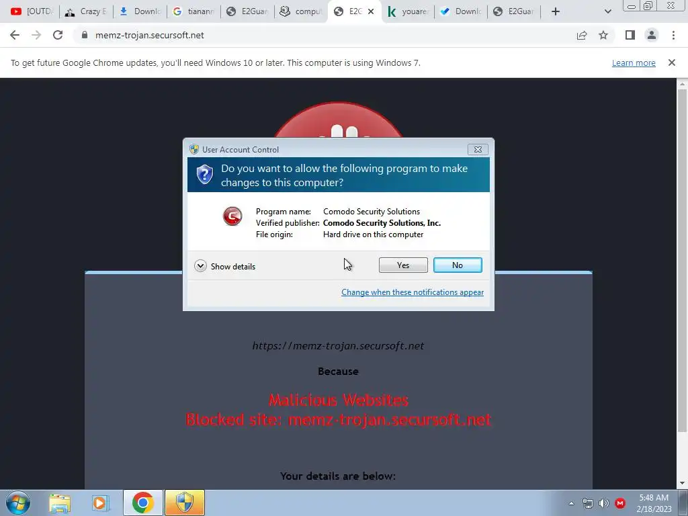Click the forward navigation arrow
Image resolution: width=688 pixels, height=516 pixels.
click(36, 35)
